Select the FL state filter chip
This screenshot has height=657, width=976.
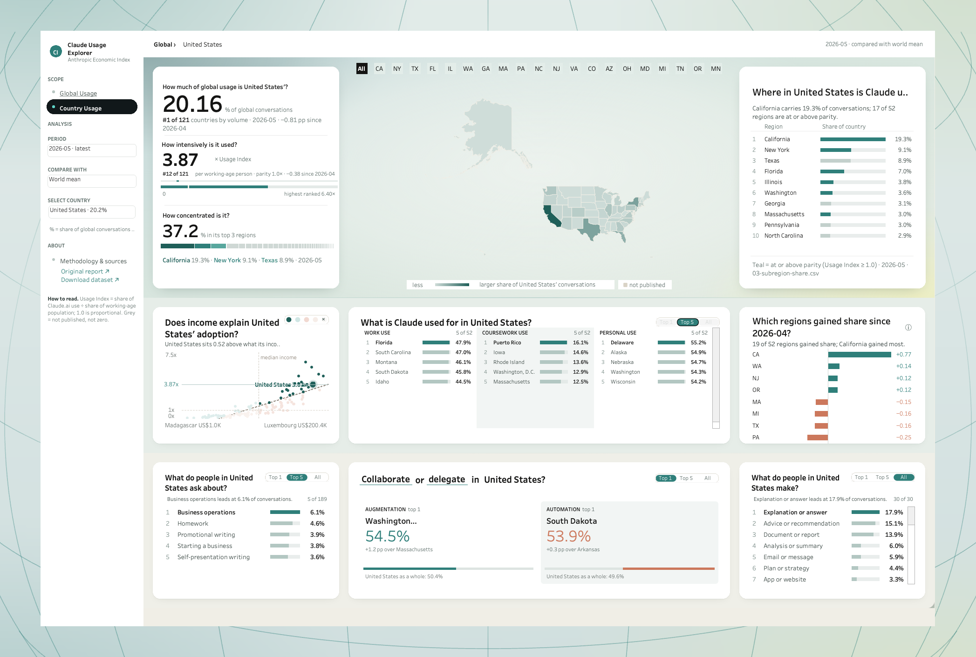tap(432, 68)
